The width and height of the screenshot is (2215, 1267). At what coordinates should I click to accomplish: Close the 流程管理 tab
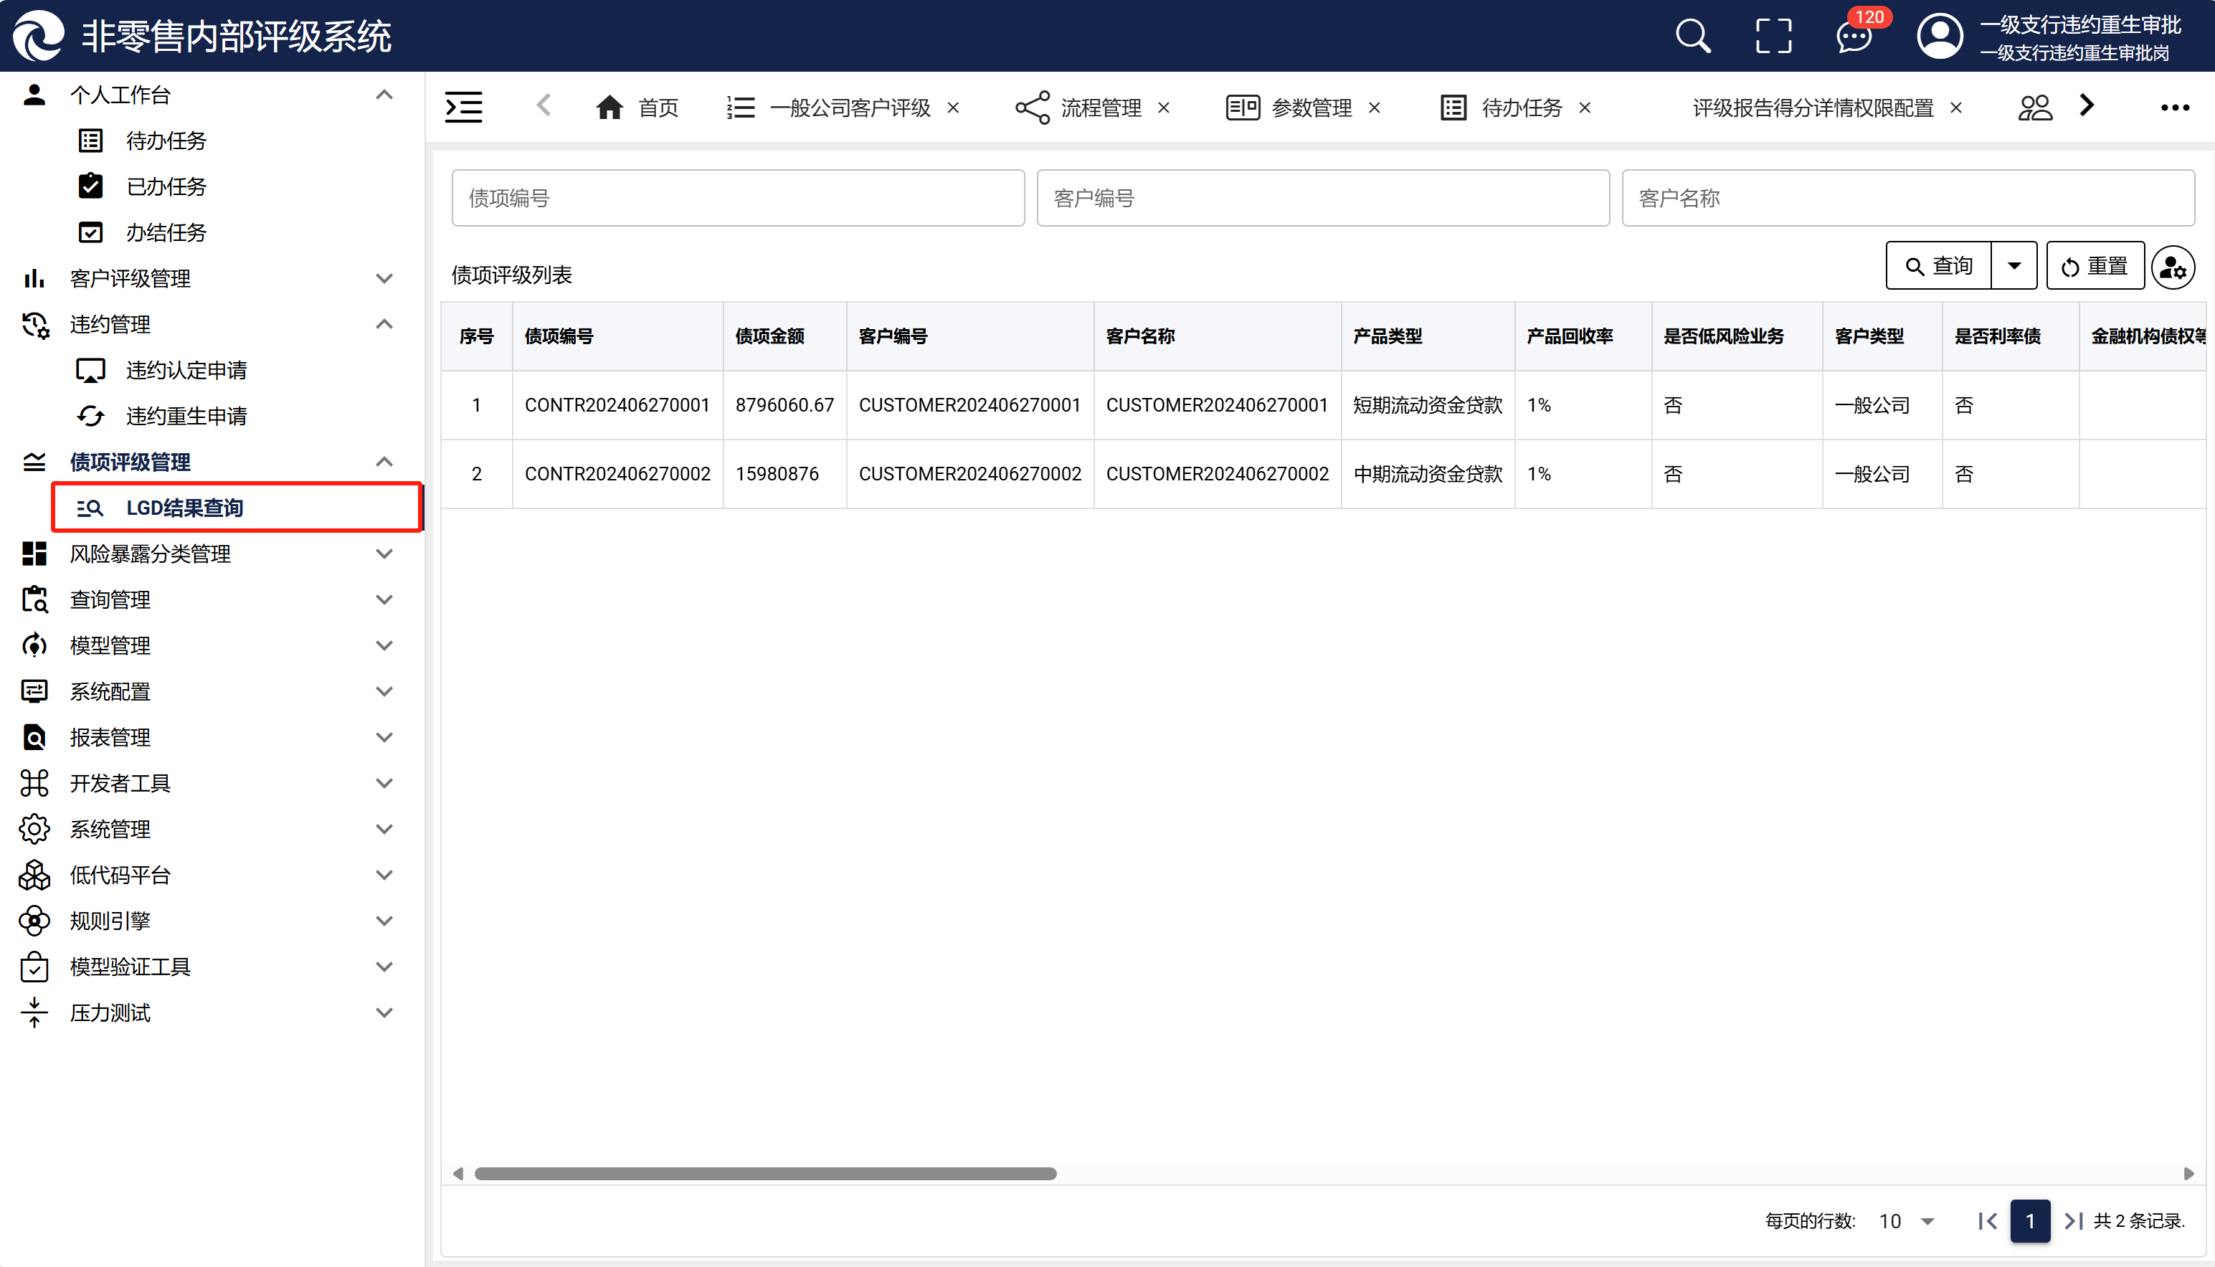click(1163, 108)
